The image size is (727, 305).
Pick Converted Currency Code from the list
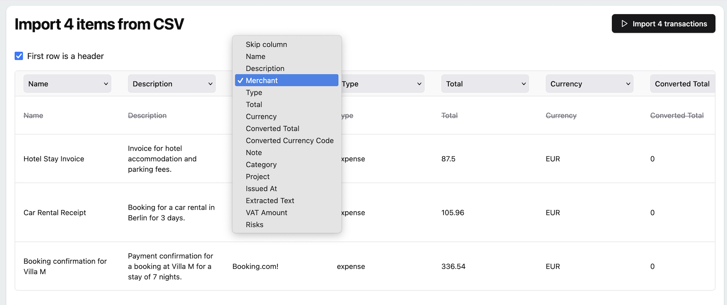(x=290, y=140)
